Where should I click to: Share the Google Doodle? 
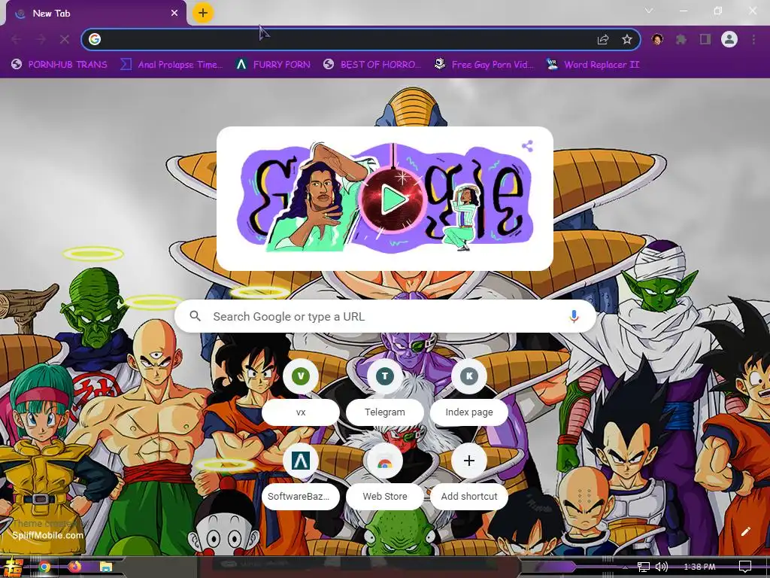[527, 146]
